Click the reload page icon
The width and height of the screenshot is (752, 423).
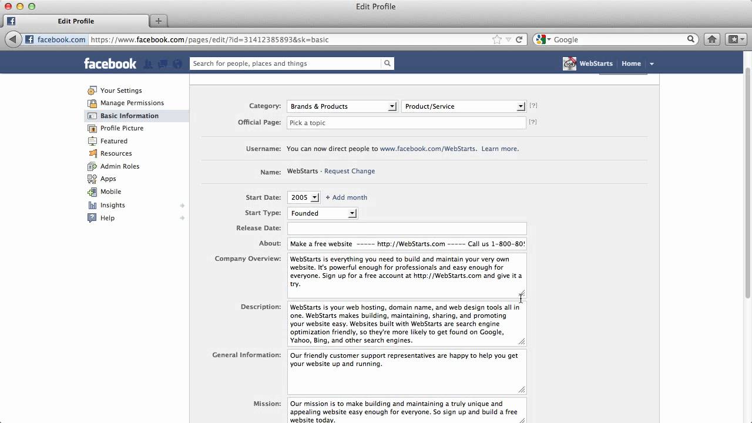519,39
